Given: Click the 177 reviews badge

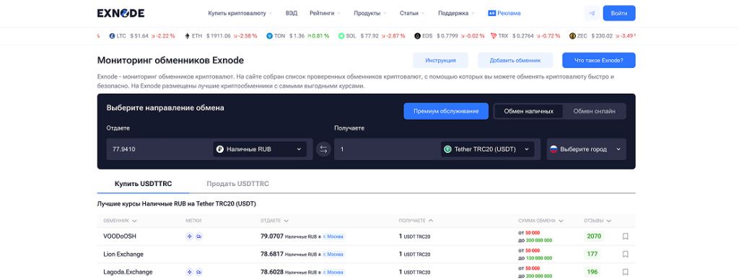Looking at the screenshot, I should point(592,254).
